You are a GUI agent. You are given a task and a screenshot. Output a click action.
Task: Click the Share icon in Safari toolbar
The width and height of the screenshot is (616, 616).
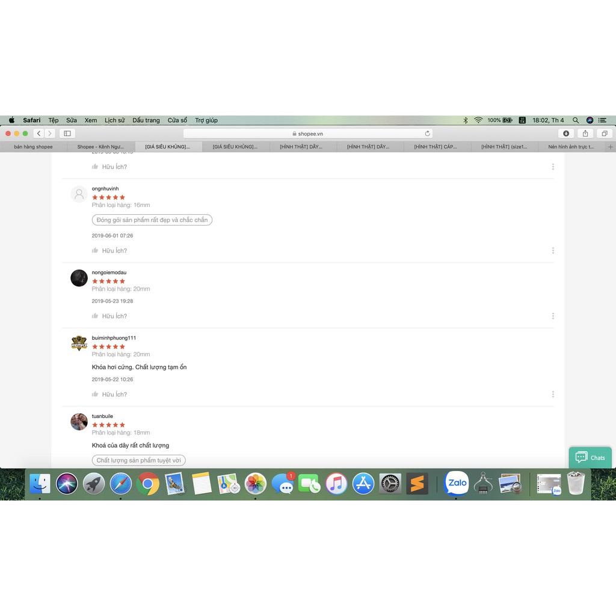click(x=585, y=134)
